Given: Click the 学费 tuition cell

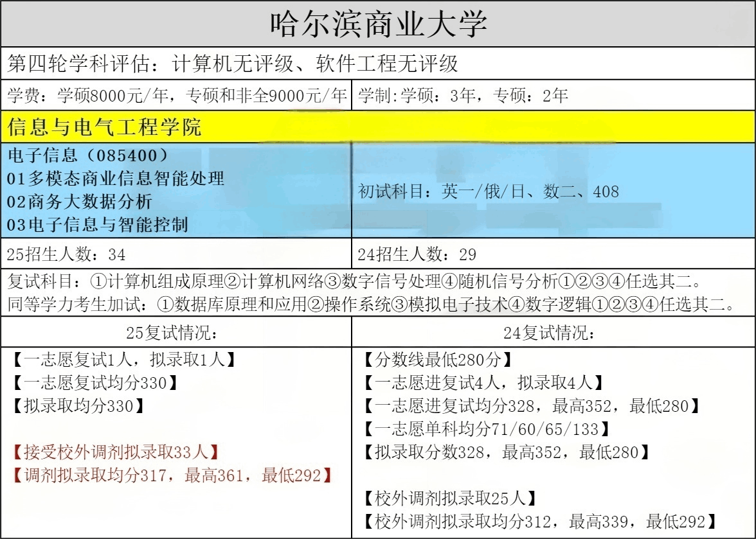Looking at the screenshot, I should click(x=177, y=96).
